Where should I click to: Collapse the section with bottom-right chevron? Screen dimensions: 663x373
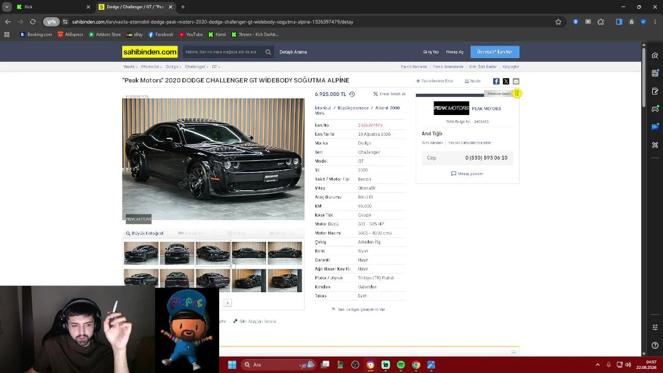click(x=514, y=353)
